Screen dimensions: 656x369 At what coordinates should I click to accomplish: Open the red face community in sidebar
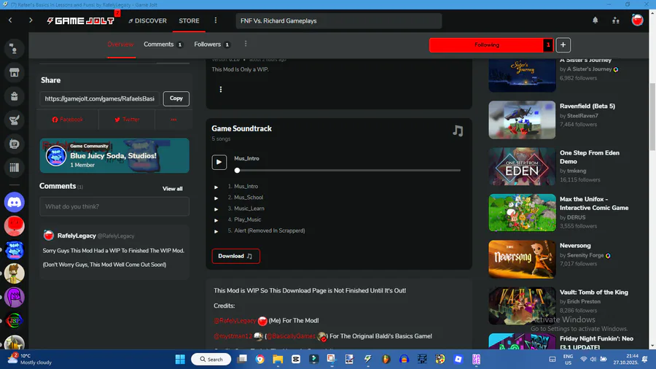(x=15, y=226)
